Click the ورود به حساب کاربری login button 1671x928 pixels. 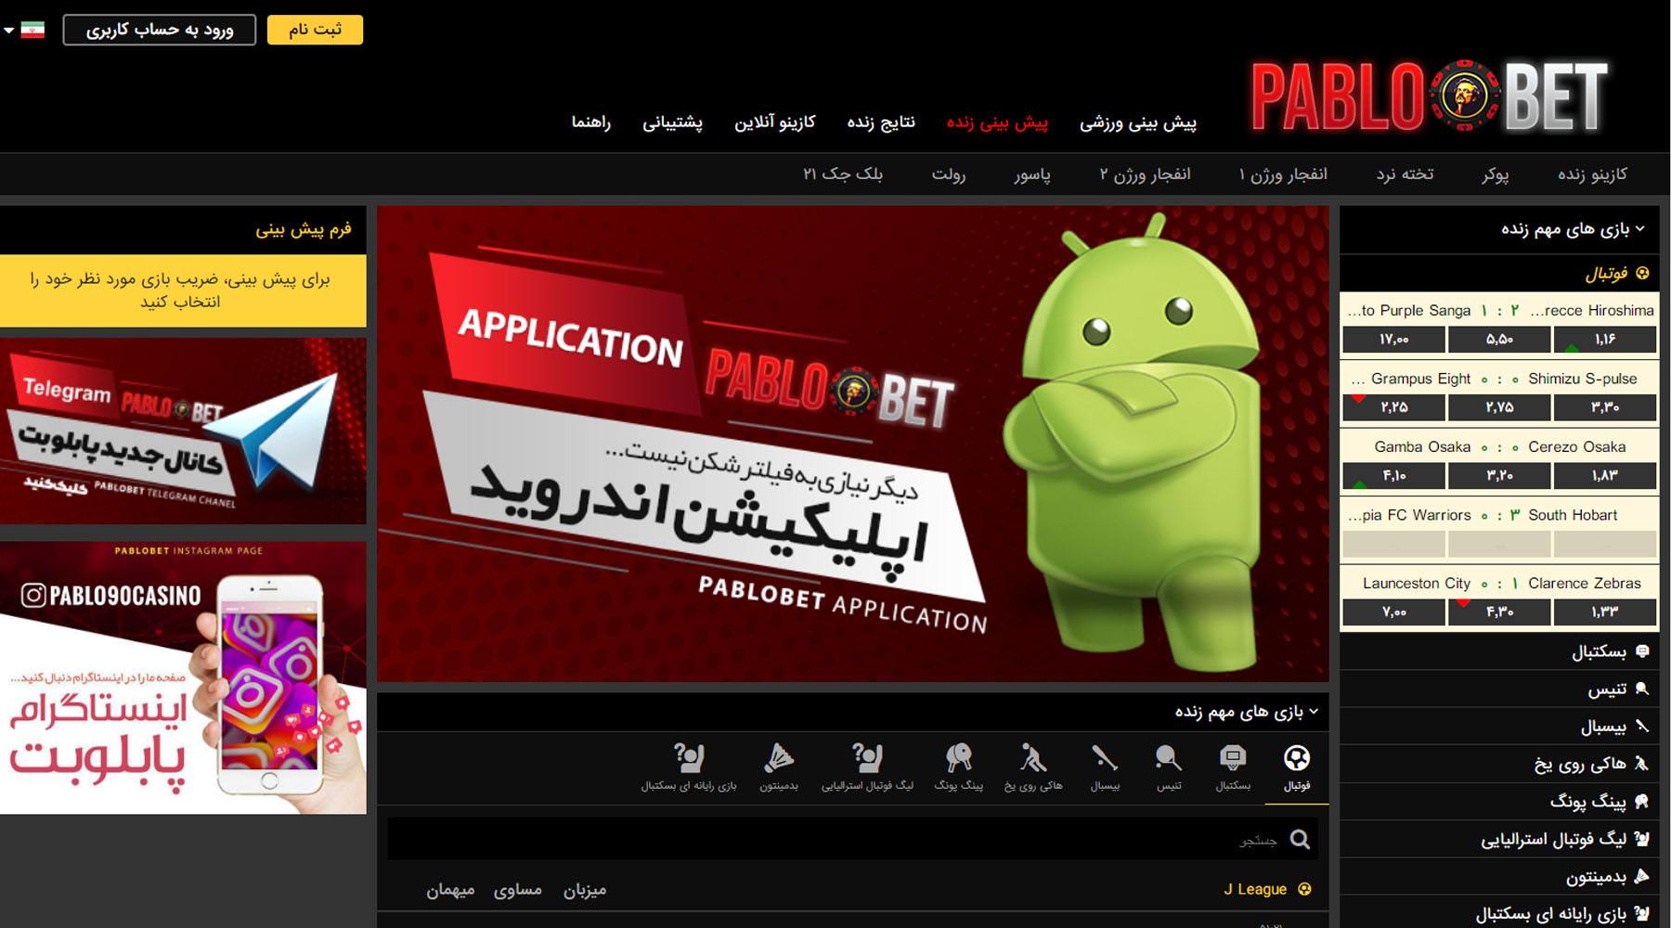160,30
